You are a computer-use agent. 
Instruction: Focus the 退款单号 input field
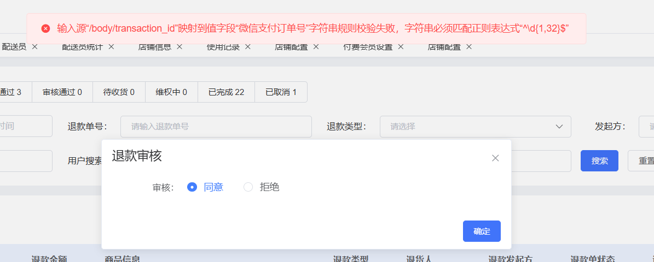[x=216, y=127]
